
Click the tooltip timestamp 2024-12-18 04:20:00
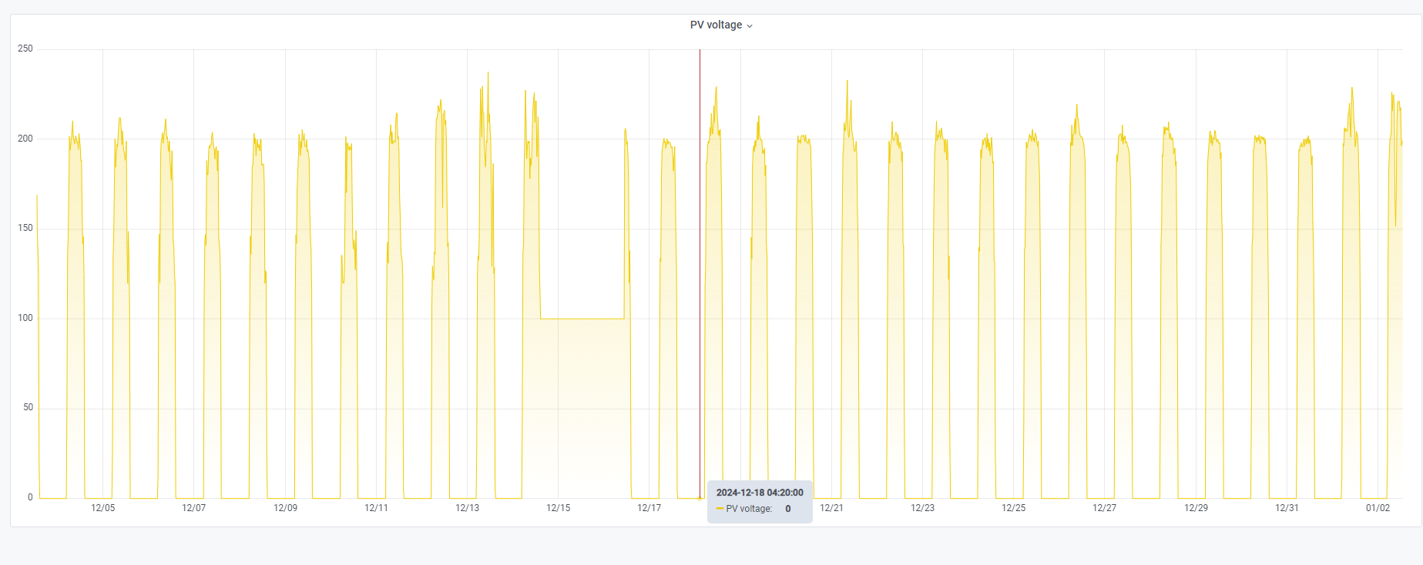760,493
